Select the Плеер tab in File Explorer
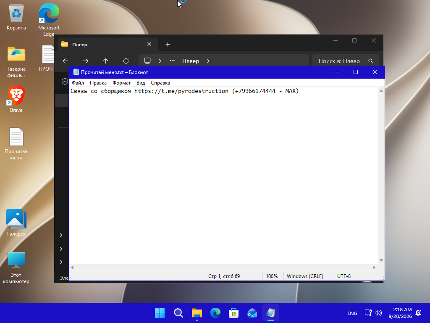430x323 pixels. (107, 45)
